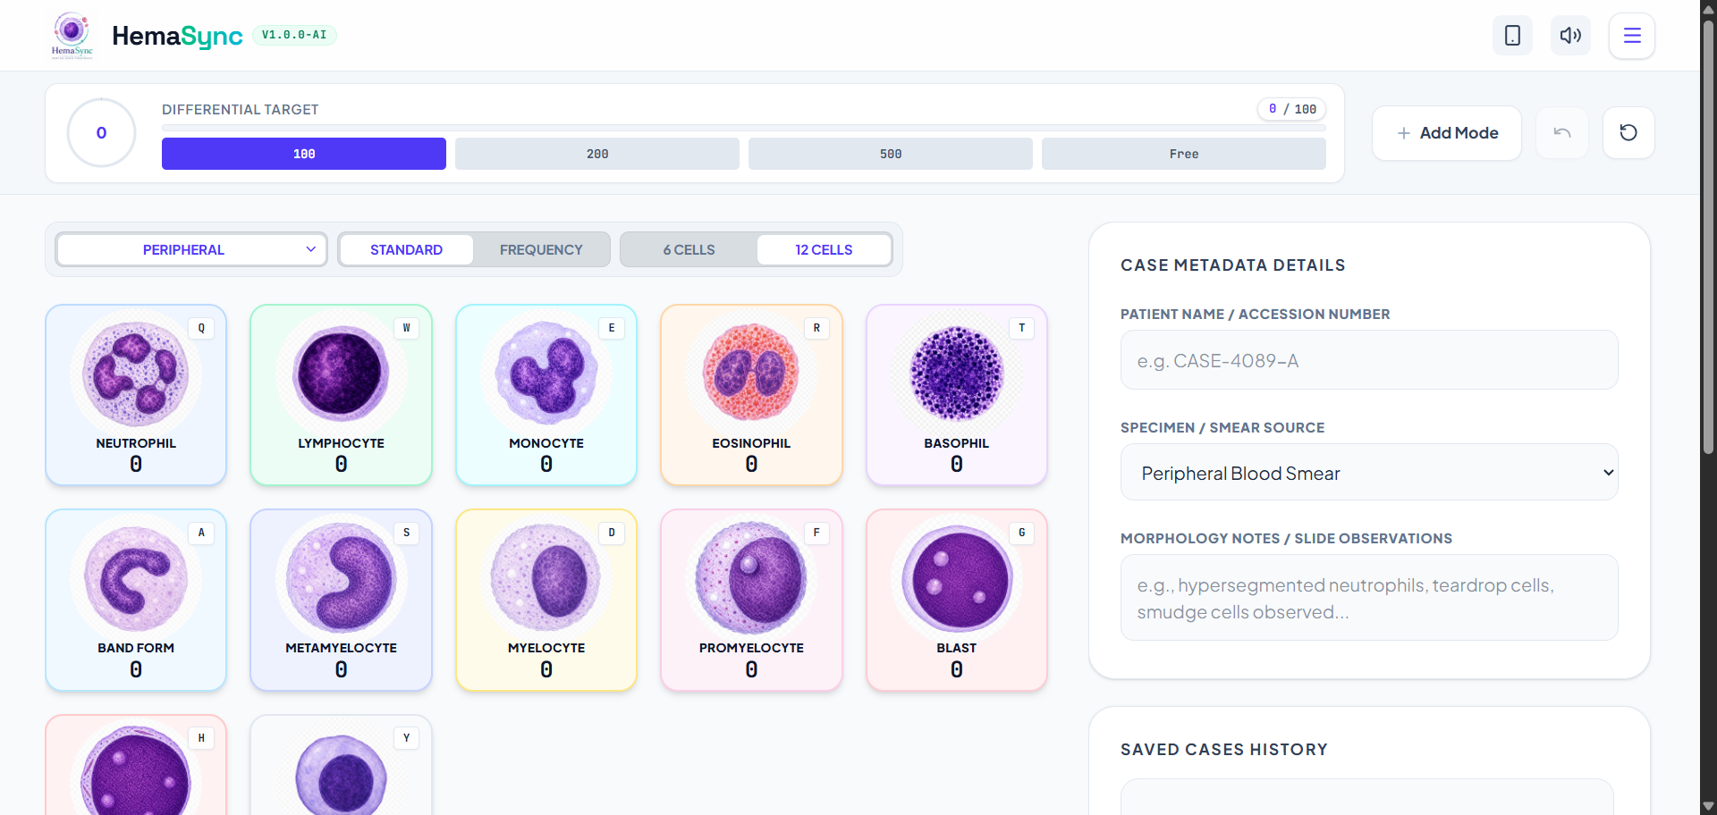Click the circular count indicator showing 0
Viewport: 1717px width, 815px height.
coord(101,133)
